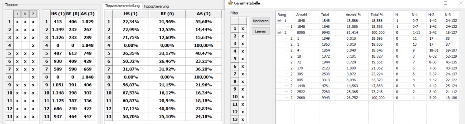465x124 pixels.
Task: Toggle the Tippplan row 8 draw cell
Action: pyautogui.click(x=25, y=77)
